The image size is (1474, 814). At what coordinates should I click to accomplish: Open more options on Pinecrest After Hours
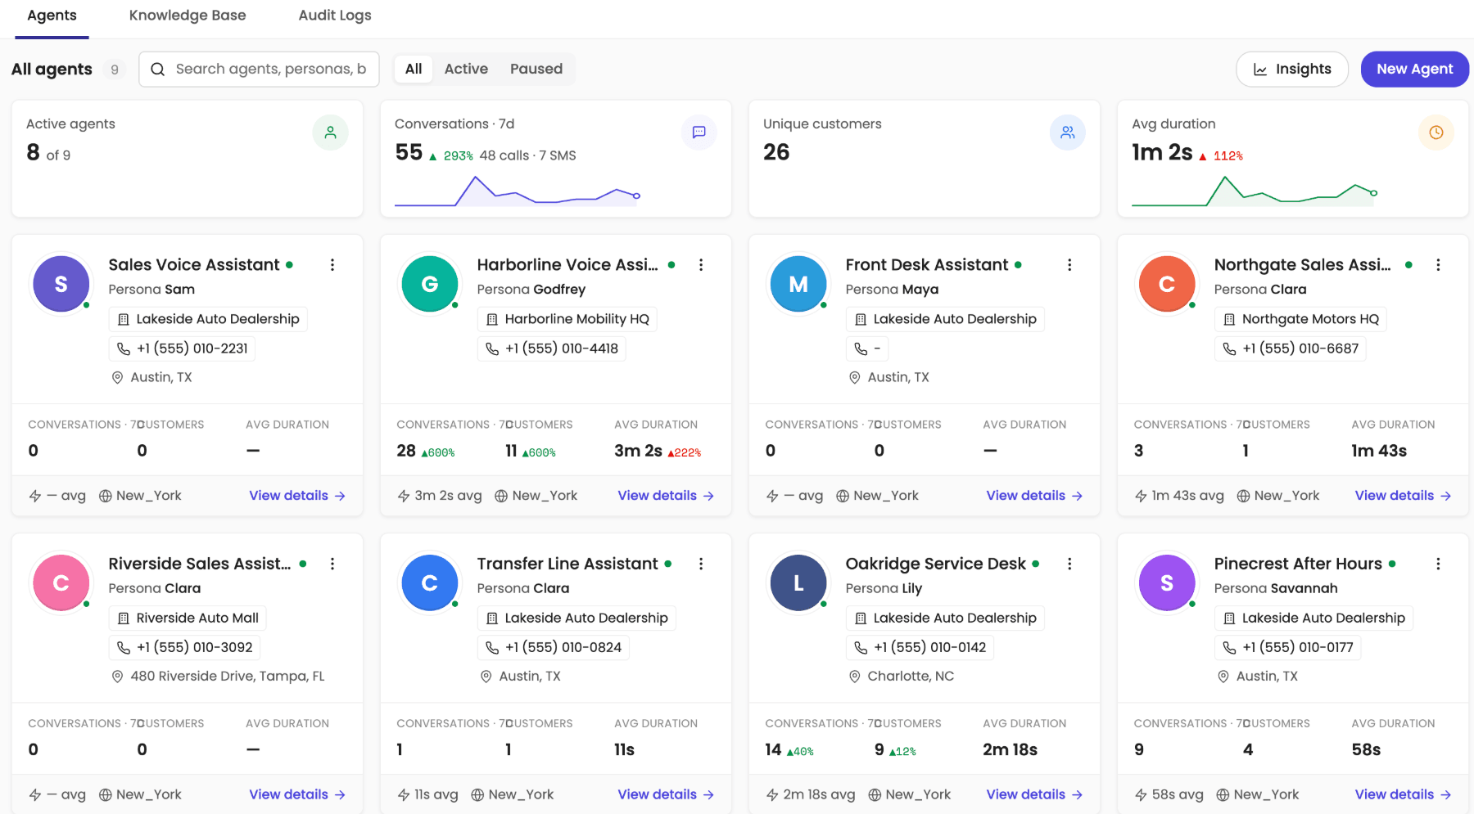[x=1437, y=564]
